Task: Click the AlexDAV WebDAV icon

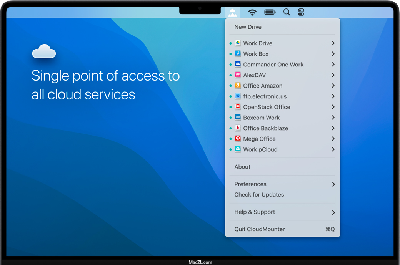Action: [238, 75]
